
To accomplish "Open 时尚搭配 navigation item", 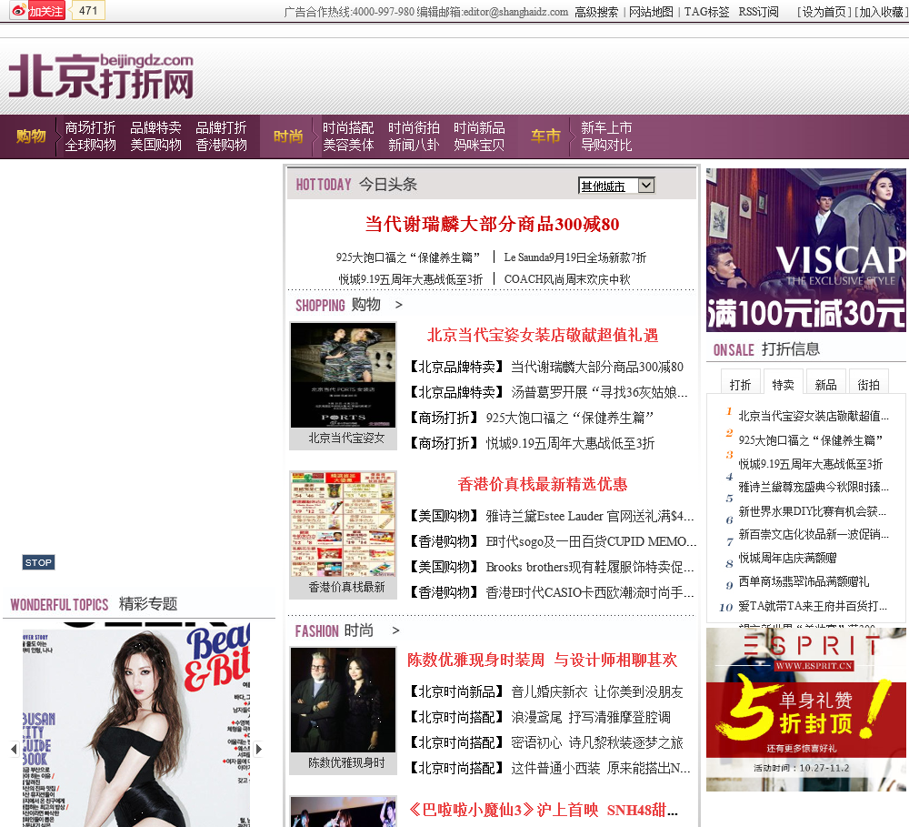I will point(348,127).
